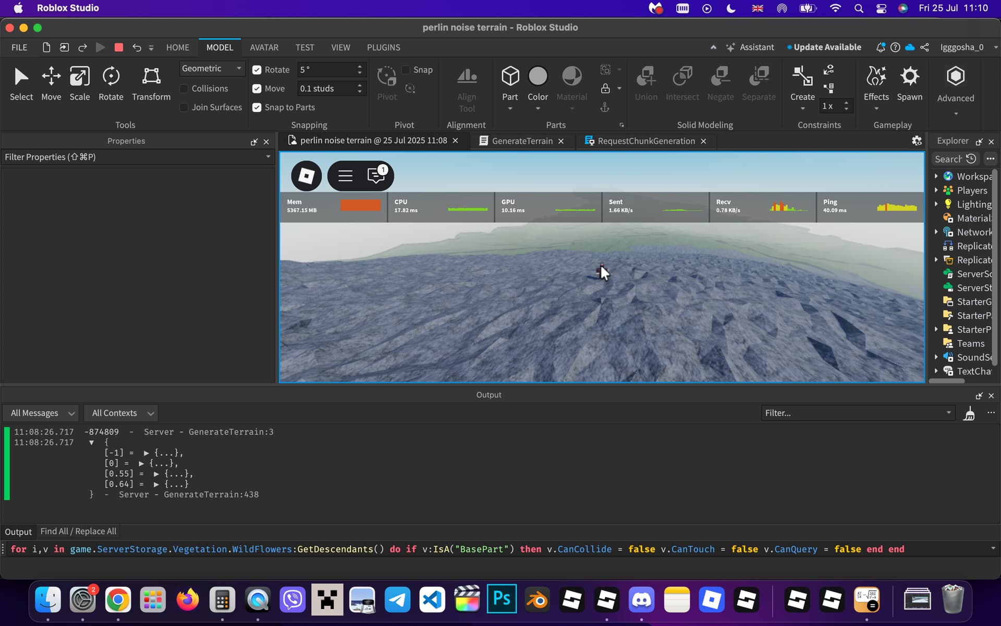
Task: Switch to the PLUGINS ribbon tab
Action: (383, 47)
